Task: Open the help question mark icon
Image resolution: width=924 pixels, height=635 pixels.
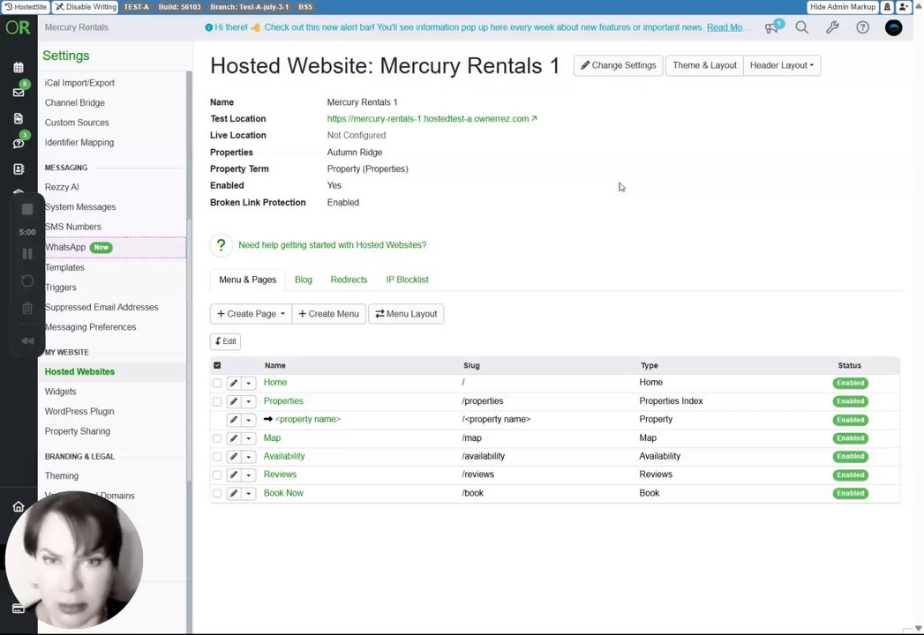Action: [x=863, y=27]
